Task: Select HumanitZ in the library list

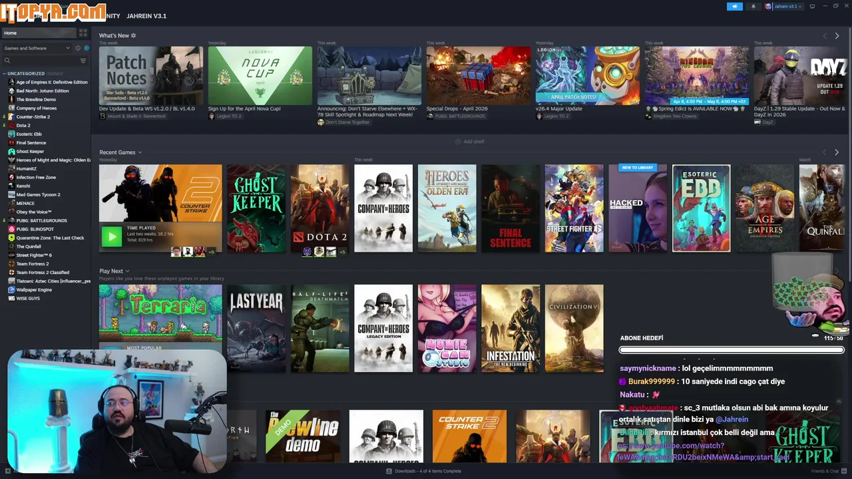Action: click(27, 168)
